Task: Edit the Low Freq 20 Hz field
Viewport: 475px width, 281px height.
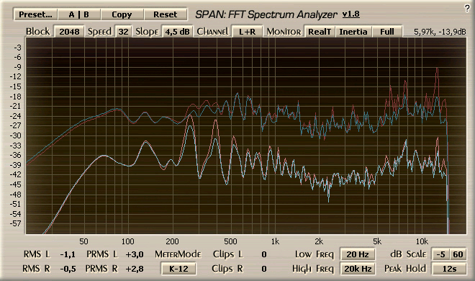Action: point(358,254)
